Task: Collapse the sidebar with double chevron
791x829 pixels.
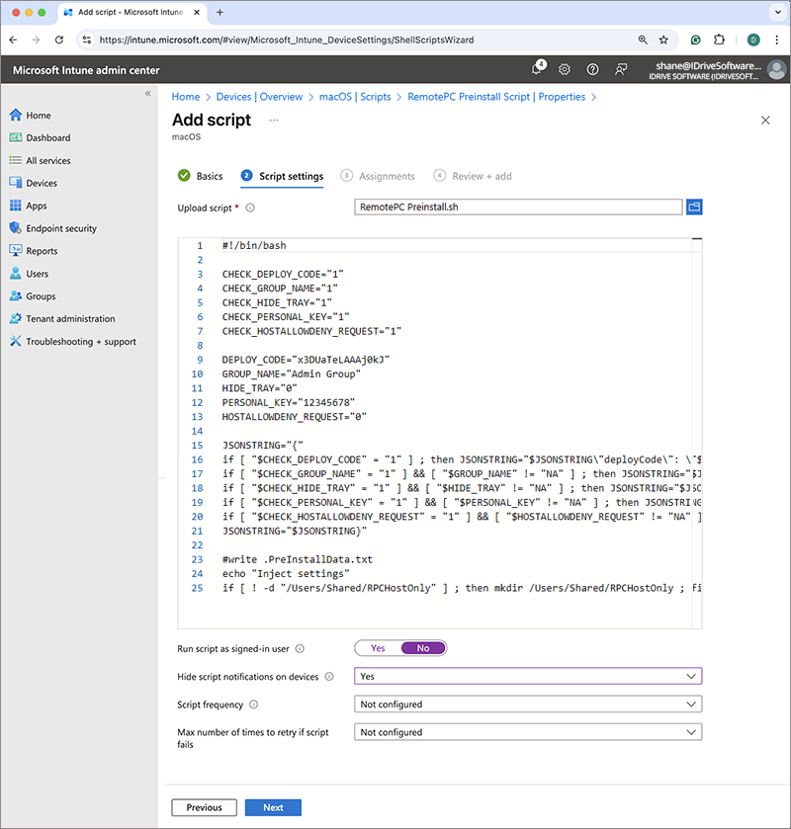Action: coord(148,93)
